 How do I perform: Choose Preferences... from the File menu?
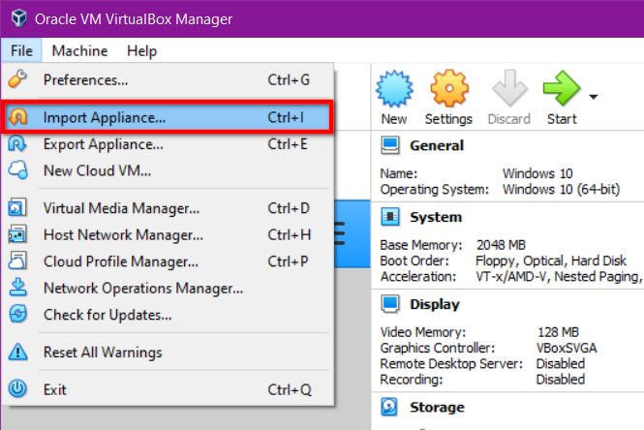pyautogui.click(x=168, y=80)
